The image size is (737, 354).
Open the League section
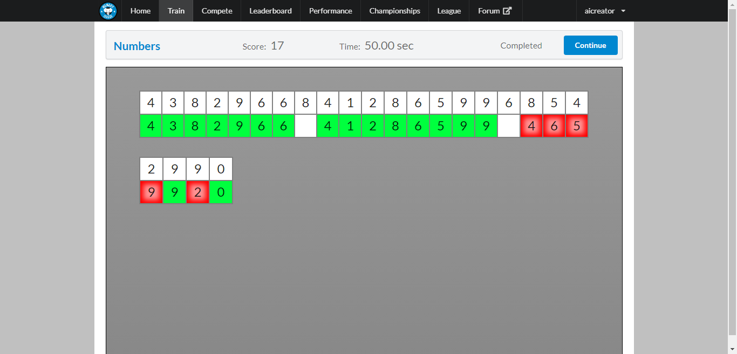(448, 11)
